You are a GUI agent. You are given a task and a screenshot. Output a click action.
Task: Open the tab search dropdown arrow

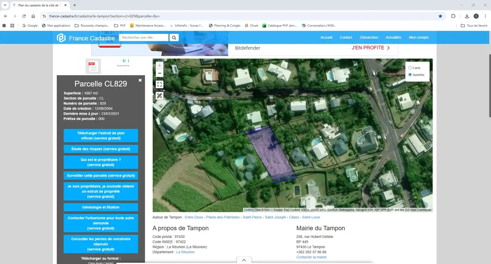[5, 5]
